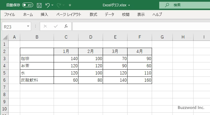This screenshot has height=115, width=210.
Task: Click the Enter checkmark icon beside formula bar
Action: click(x=56, y=26)
